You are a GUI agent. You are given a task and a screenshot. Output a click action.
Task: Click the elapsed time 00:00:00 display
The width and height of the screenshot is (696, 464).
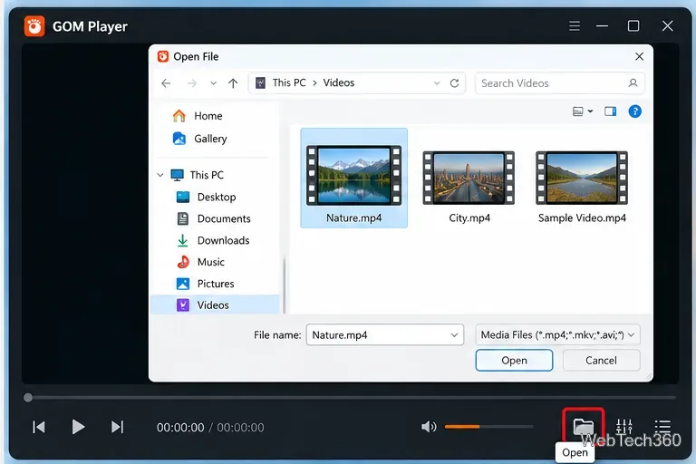(180, 428)
